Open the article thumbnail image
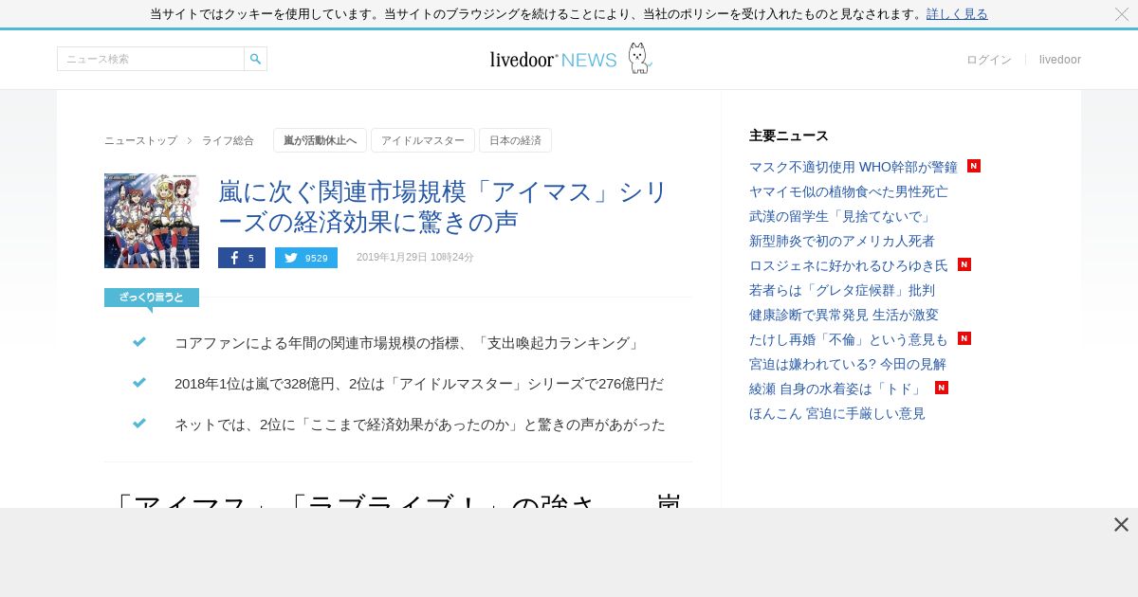The width and height of the screenshot is (1138, 597). (152, 221)
